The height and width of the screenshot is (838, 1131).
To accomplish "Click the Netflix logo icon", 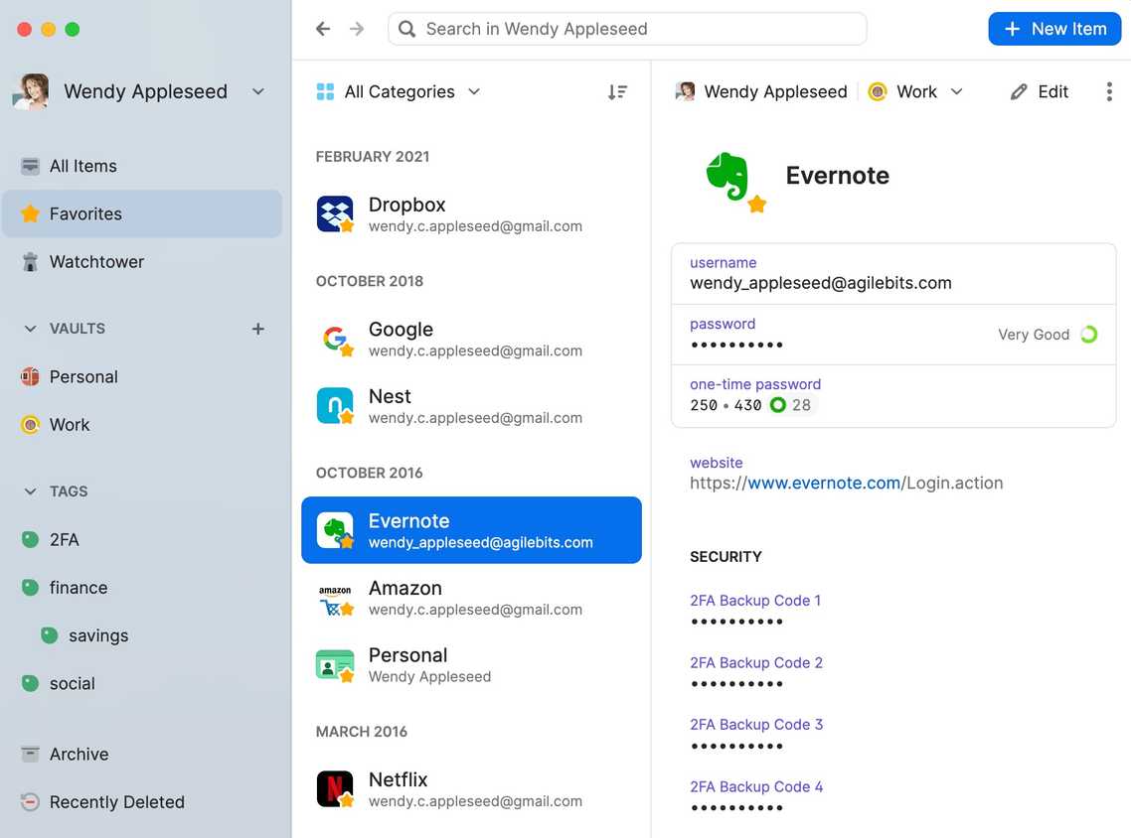I will pyautogui.click(x=335, y=789).
